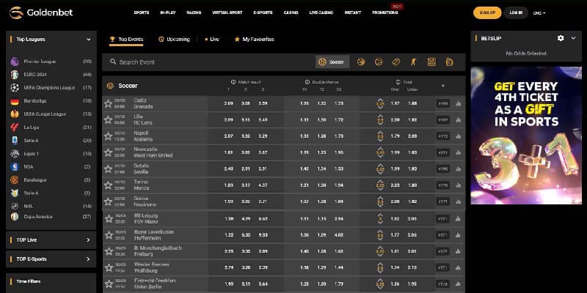Favourite the Cadiz vs Granada match
The width and height of the screenshot is (587, 293).
coord(108,103)
